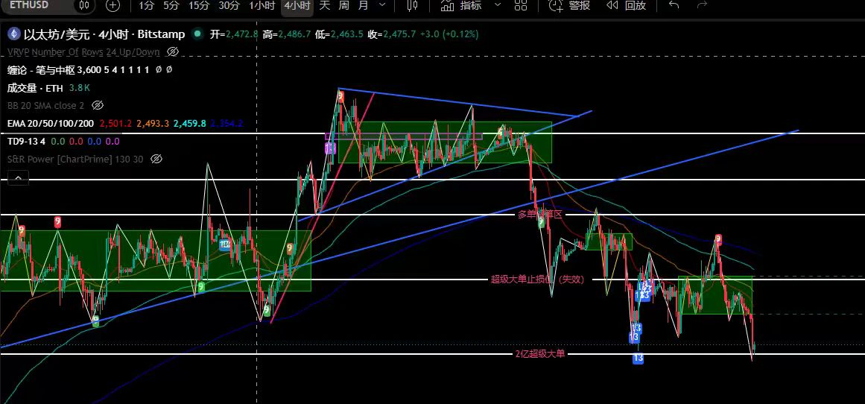Viewport: 865px width, 404px height.
Task: Switch to the 1小时 timeframe
Action: point(262,5)
